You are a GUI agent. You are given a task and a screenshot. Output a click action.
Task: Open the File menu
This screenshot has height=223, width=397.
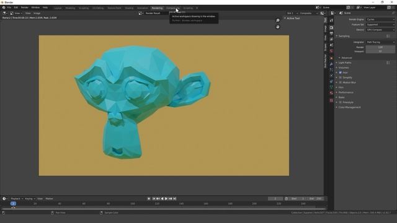pos(9,7)
